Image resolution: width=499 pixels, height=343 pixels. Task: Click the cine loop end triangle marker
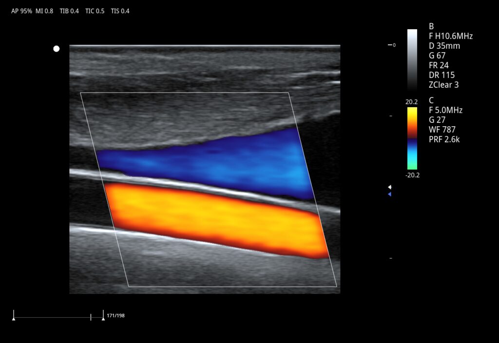tap(103, 319)
